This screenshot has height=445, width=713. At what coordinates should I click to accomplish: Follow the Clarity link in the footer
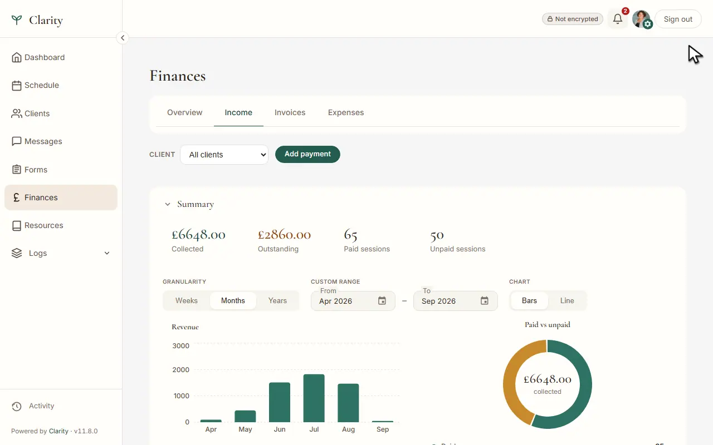click(58, 431)
